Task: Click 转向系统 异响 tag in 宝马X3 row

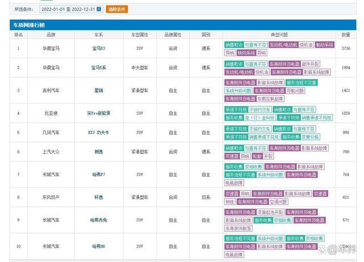Action: (252, 53)
